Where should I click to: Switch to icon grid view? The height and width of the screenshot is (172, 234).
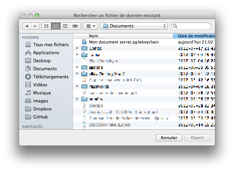pyautogui.click(x=47, y=26)
